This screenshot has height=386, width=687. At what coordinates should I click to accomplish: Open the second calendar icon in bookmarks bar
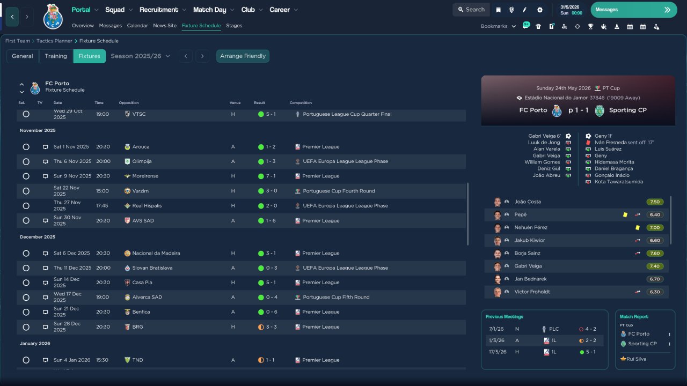643,26
